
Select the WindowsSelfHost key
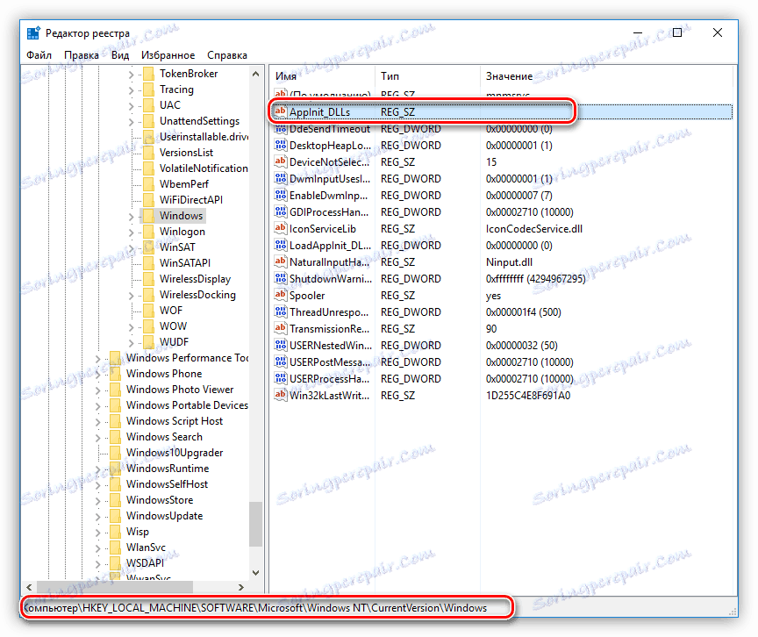(x=167, y=484)
